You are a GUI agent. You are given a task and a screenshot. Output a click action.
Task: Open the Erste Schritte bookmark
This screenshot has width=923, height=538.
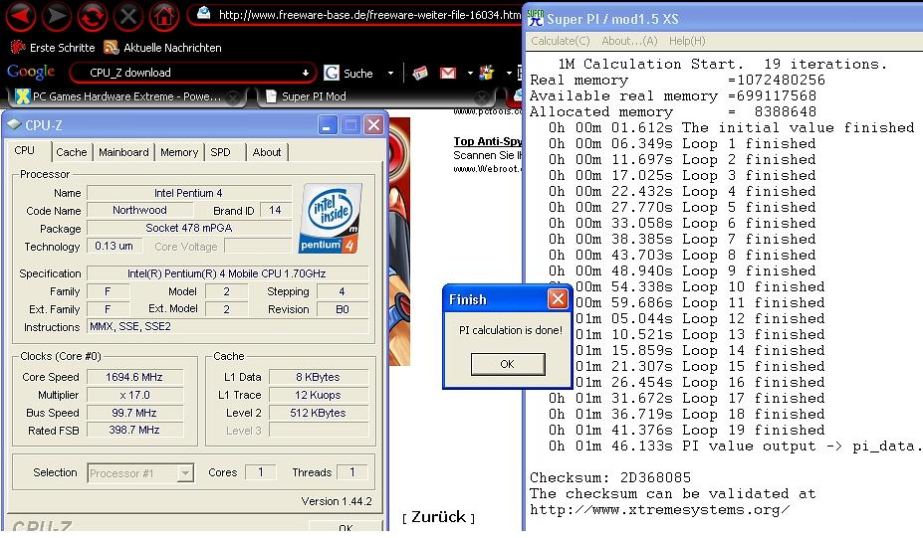[53, 47]
